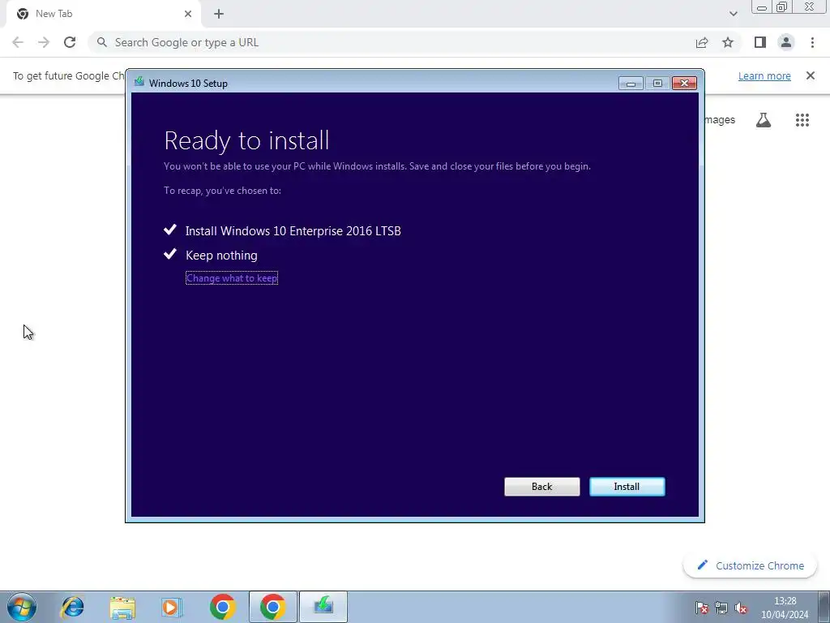
Task: Click the muted volume tray icon
Action: [x=741, y=608]
